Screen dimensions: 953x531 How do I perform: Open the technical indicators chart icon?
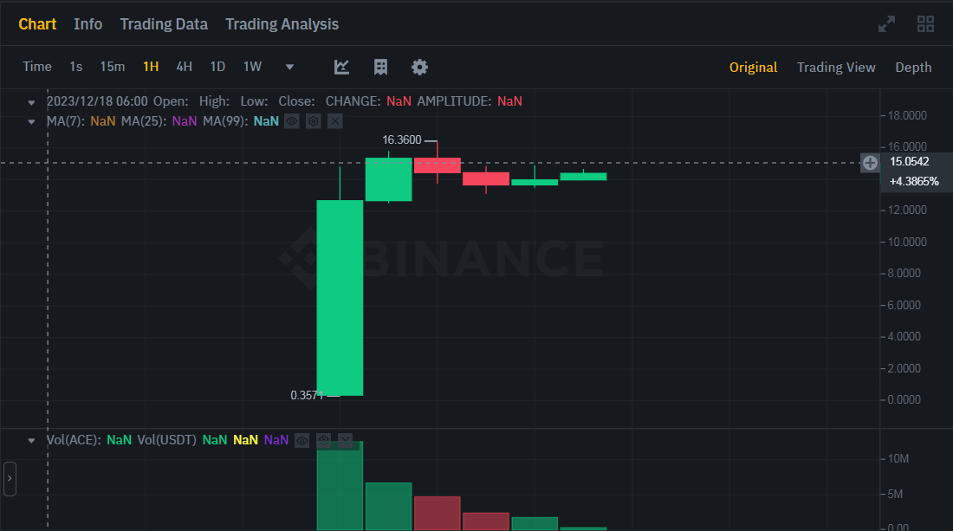[342, 67]
